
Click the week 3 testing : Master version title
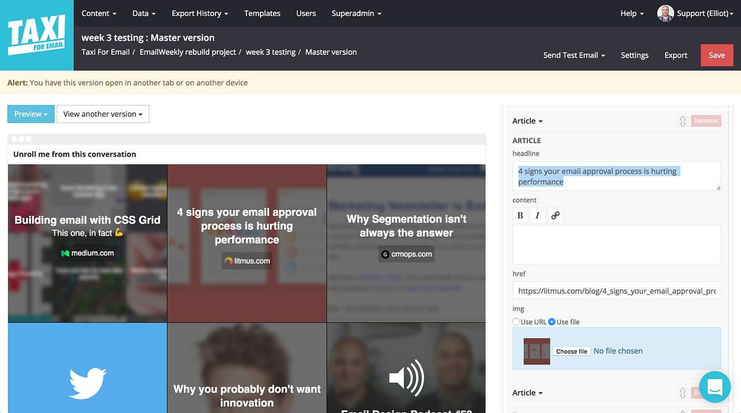[x=148, y=38]
